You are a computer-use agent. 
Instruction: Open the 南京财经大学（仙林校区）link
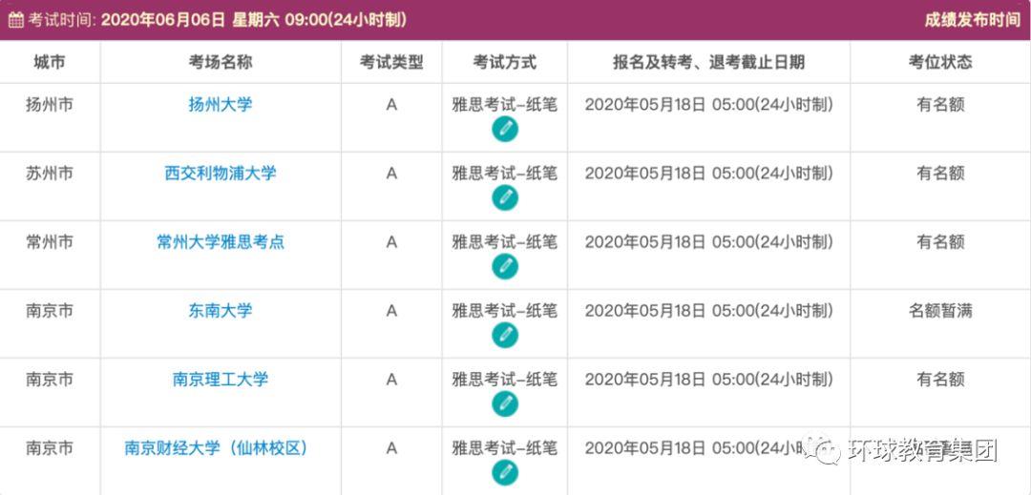217,447
